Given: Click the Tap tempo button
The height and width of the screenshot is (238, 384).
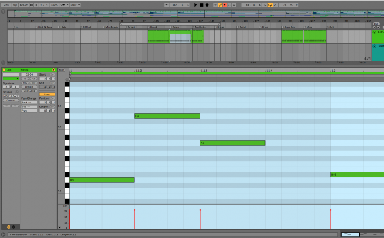Looking at the screenshot, I should [15, 5].
